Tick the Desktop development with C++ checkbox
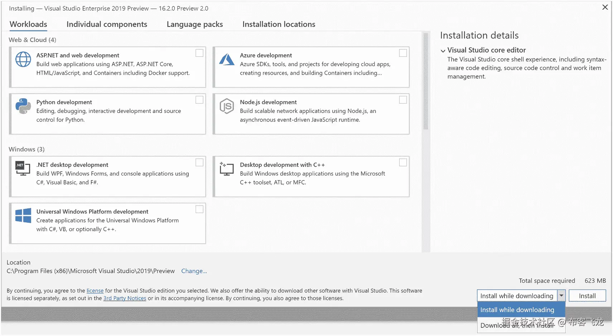The width and height of the screenshot is (613, 336). (403, 162)
